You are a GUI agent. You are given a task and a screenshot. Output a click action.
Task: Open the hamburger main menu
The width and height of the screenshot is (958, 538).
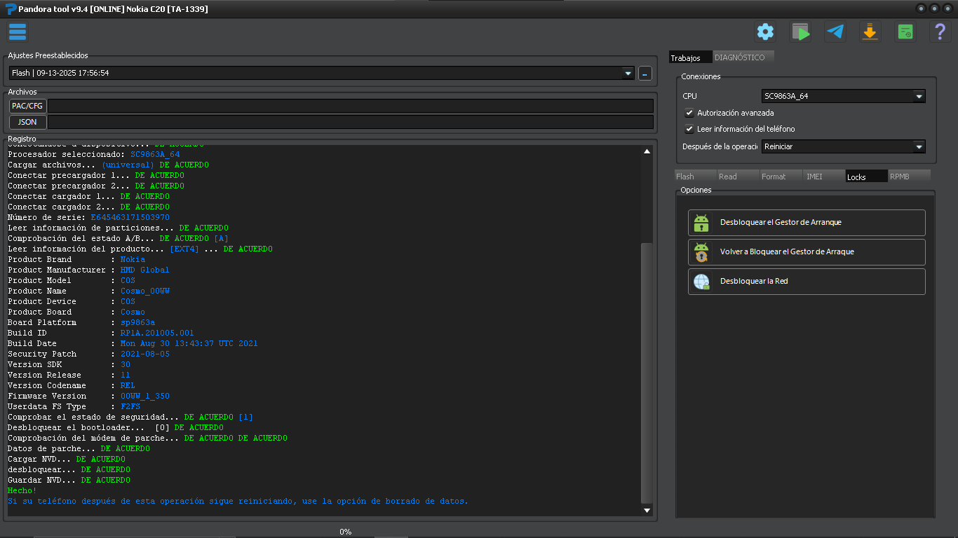coord(18,32)
